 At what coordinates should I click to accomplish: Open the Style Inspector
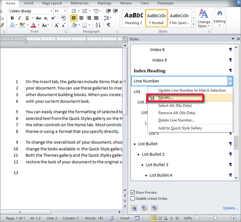click(144, 208)
